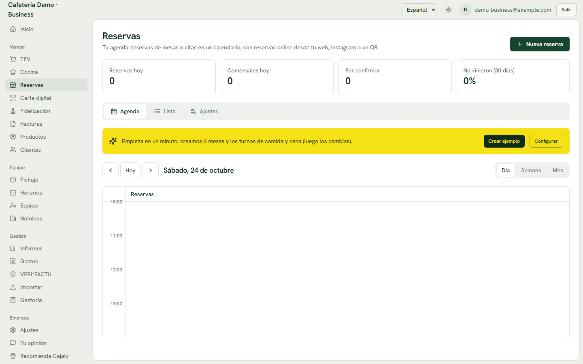583x364 pixels.
Task: Open Nóminas payroll page
Action: pyautogui.click(x=46, y=218)
